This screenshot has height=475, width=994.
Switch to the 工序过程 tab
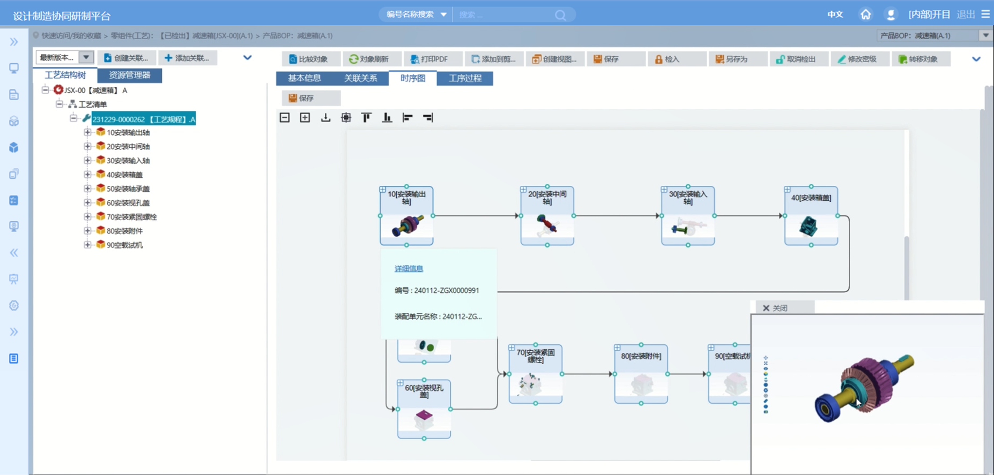[465, 78]
